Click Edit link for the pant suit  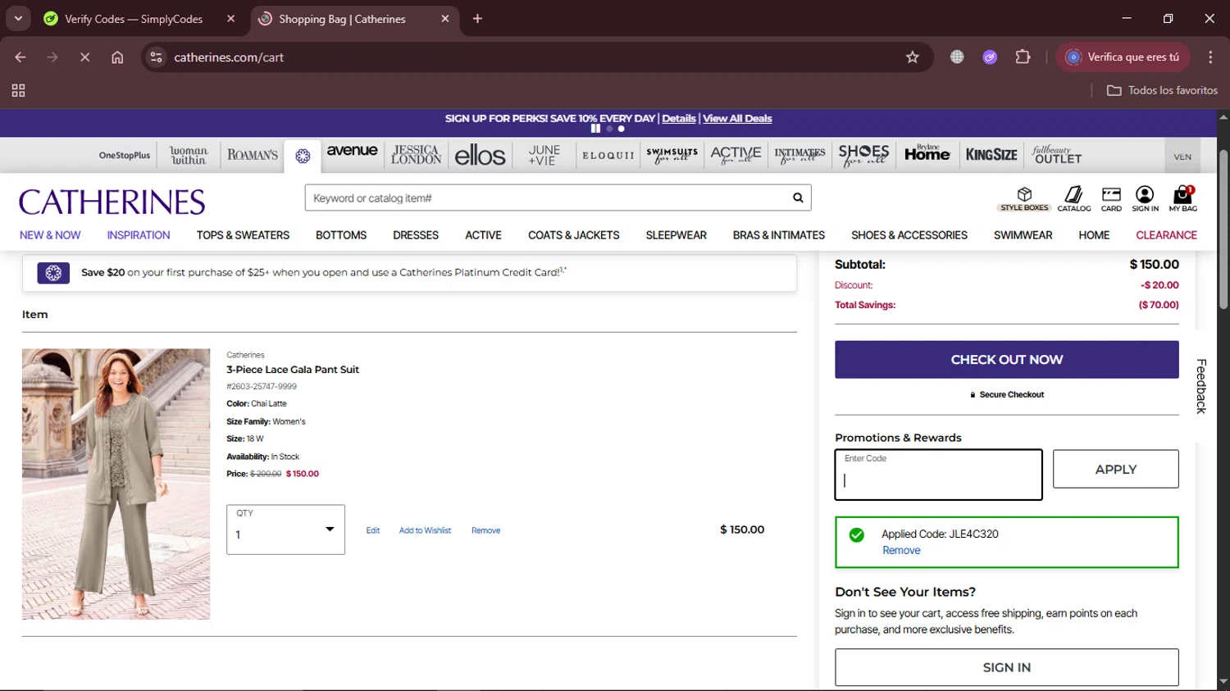click(x=373, y=530)
